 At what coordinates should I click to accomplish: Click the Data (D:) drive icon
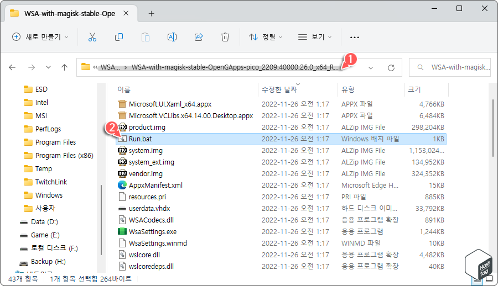(24, 222)
